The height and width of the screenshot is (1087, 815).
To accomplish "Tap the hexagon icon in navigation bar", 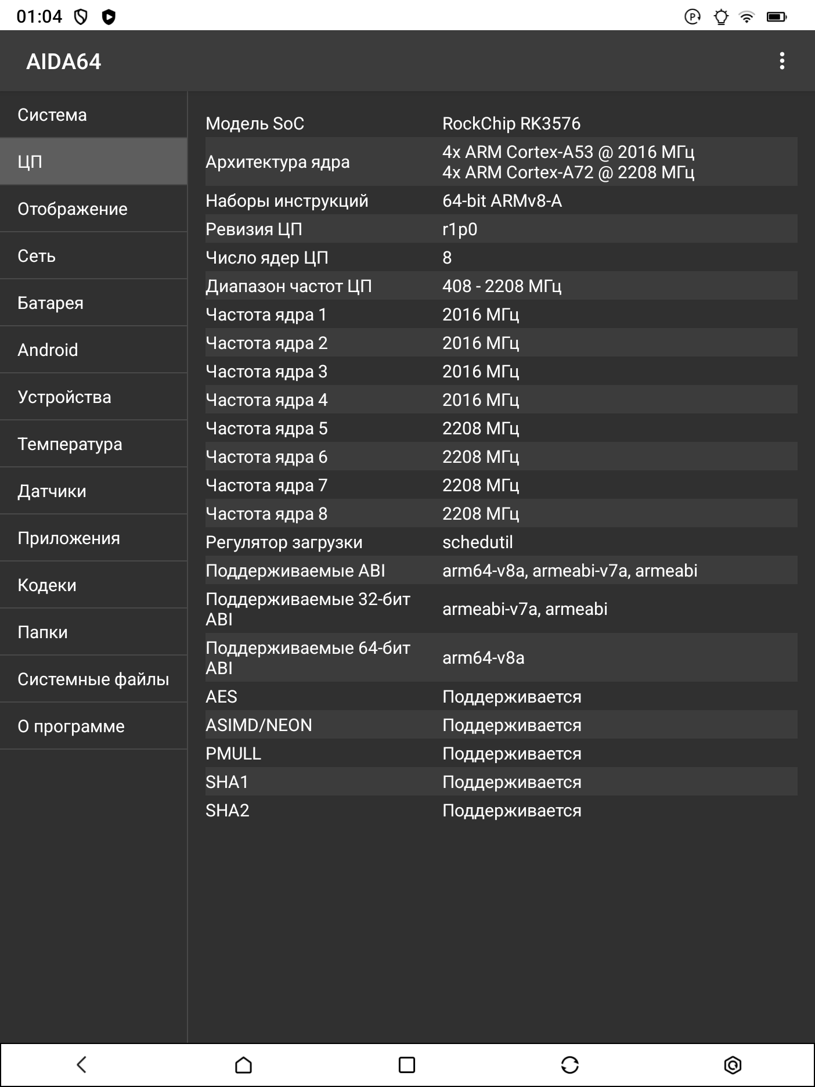I will click(x=733, y=1064).
